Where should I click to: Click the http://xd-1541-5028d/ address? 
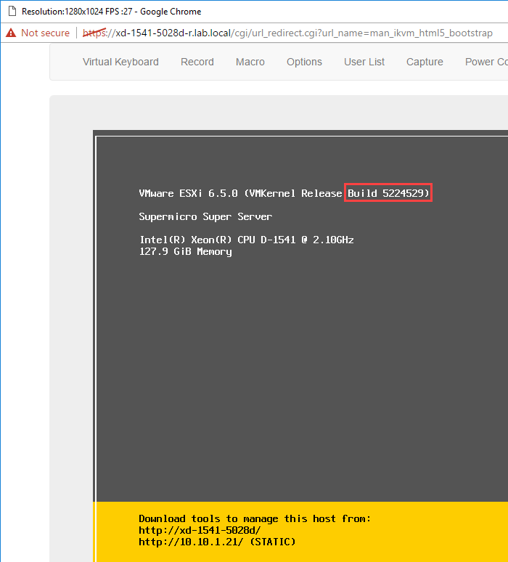pos(200,530)
